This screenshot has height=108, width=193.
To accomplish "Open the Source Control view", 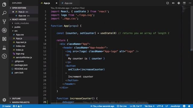I will pos(4,22).
